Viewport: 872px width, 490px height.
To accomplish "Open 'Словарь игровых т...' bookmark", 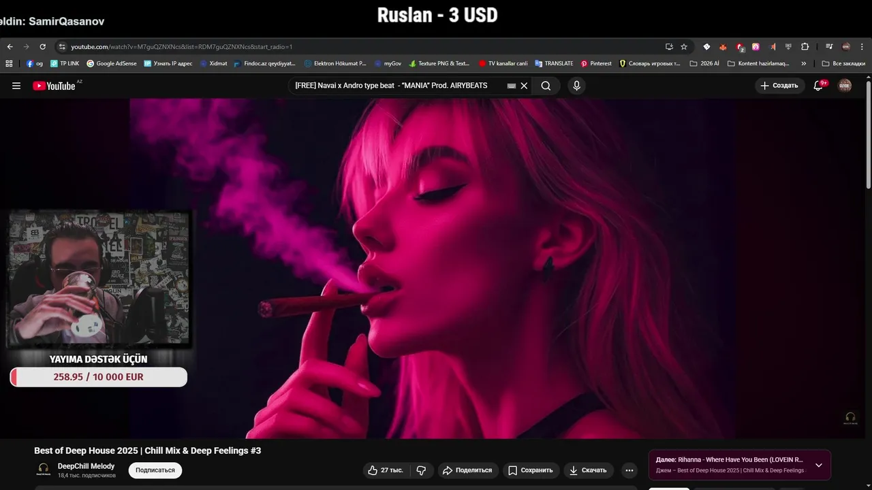I will [x=650, y=63].
